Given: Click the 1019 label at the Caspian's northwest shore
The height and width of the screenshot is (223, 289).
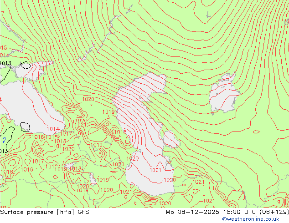Looking at the screenshot, I should tap(108, 111).
